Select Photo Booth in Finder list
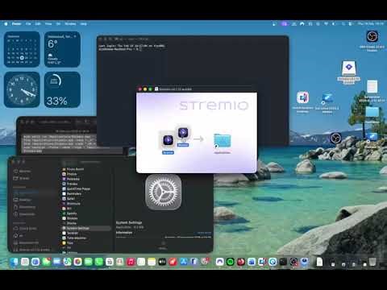387x290 pixels. 73,169
